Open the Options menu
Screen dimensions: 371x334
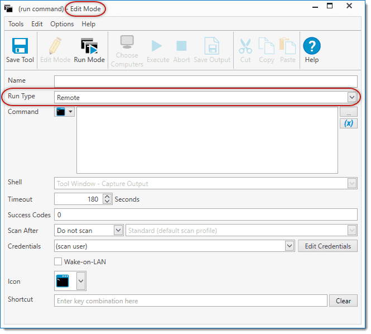(x=62, y=24)
